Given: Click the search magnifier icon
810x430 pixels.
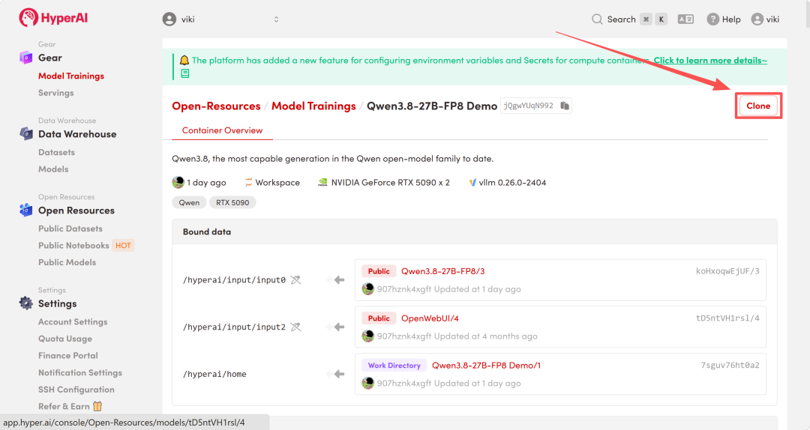Looking at the screenshot, I should [x=597, y=19].
